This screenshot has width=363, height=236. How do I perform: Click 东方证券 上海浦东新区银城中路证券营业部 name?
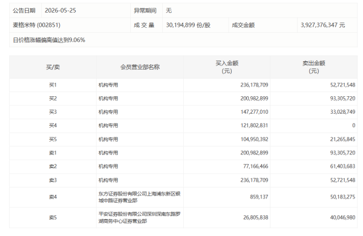[140, 197]
